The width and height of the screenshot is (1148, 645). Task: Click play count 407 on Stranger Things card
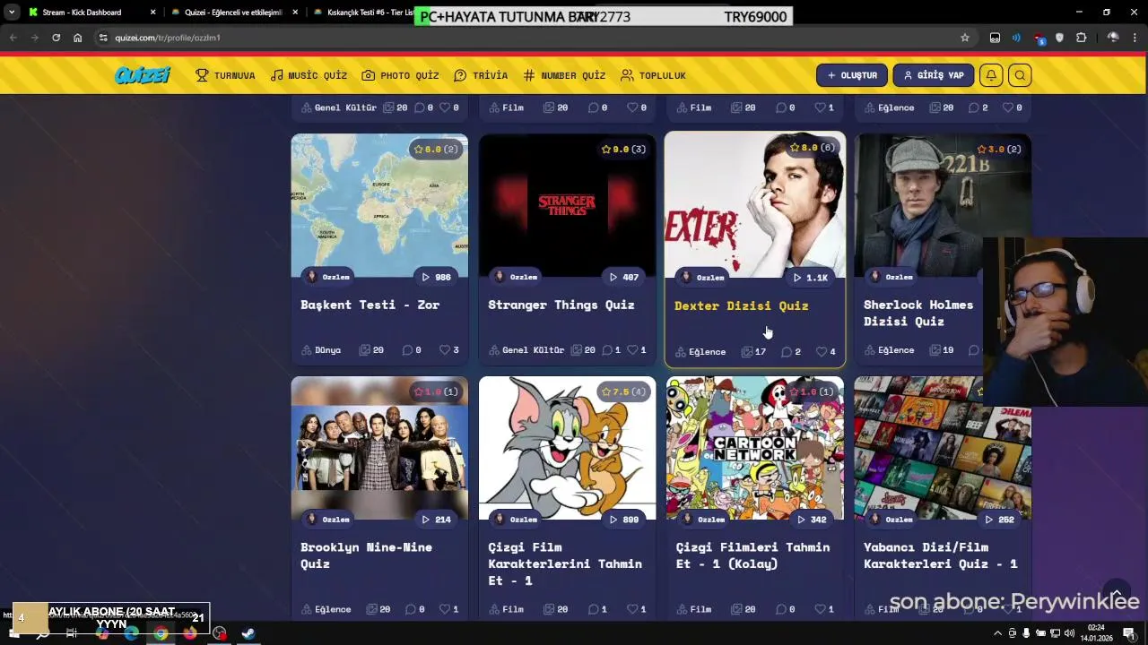tap(623, 277)
